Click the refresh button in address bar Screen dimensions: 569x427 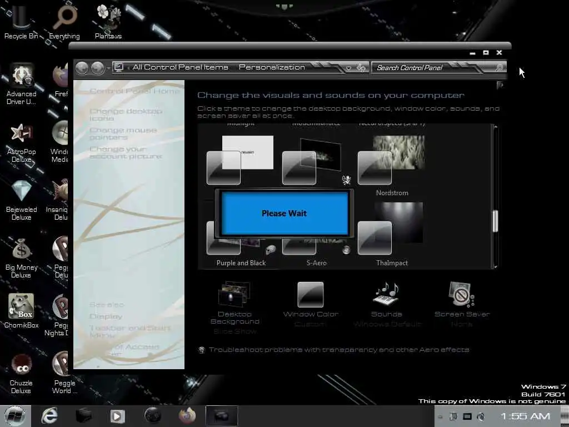pos(361,68)
